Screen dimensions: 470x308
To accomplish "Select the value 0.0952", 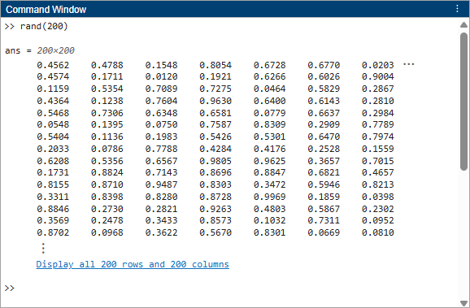I will pyautogui.click(x=377, y=220).
